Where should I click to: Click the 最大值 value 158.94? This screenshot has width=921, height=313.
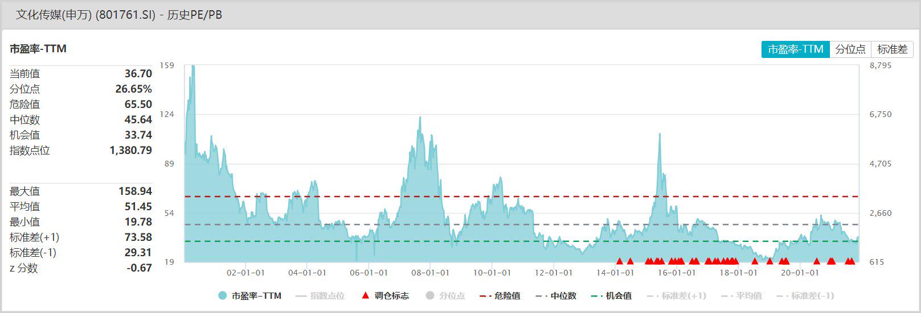(136, 191)
